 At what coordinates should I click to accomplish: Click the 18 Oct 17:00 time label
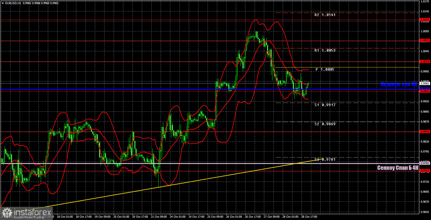tap(84, 217)
